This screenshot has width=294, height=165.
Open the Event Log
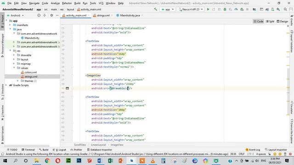[253, 150]
